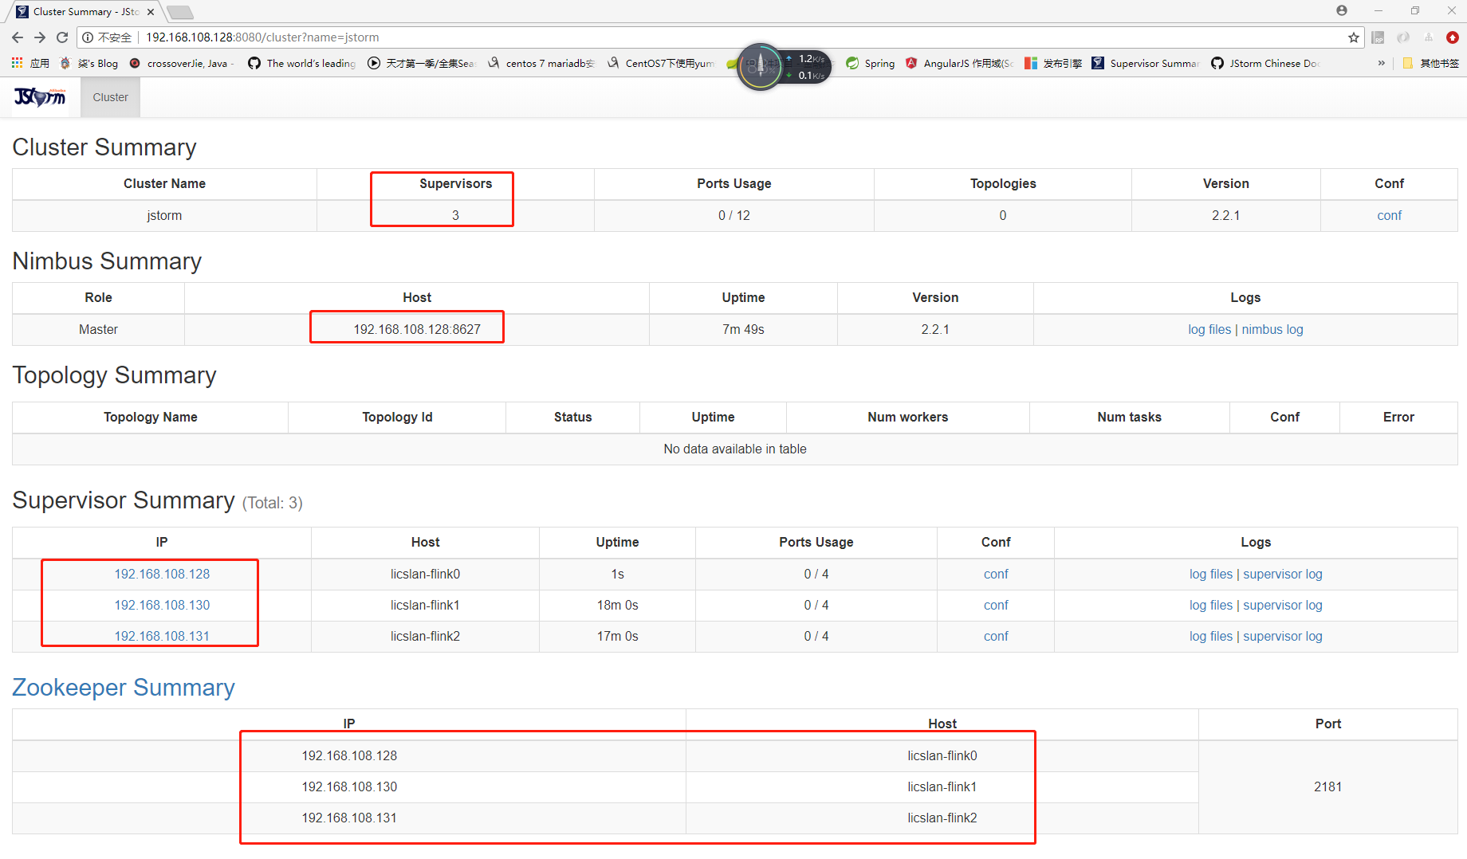The height and width of the screenshot is (859, 1467).
Task: Click the Zookeeper IP 192.168.108.131 cell
Action: point(349,818)
